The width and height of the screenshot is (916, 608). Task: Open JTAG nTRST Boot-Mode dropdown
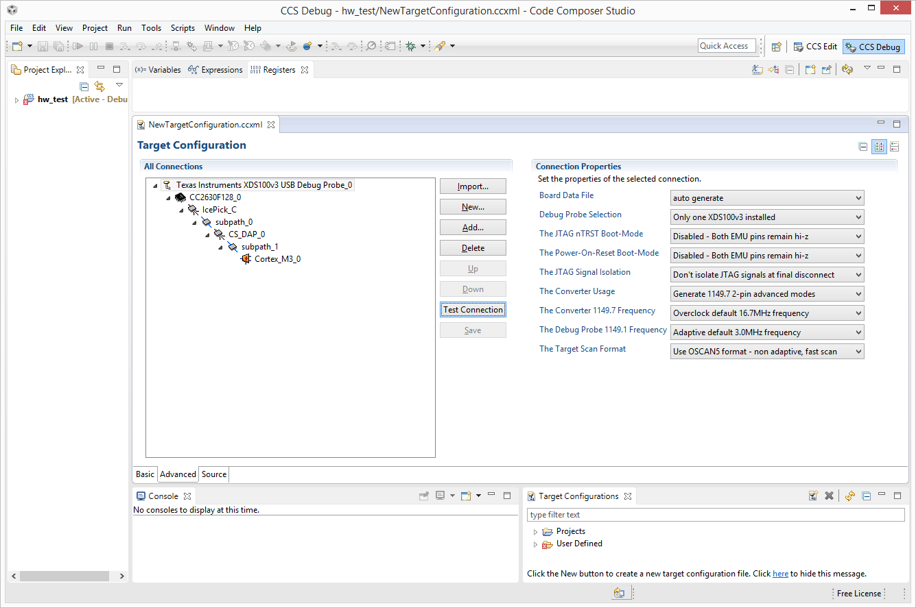click(767, 236)
